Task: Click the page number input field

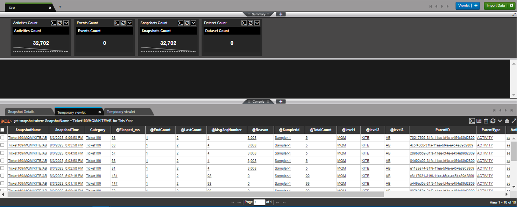Action: [x=259, y=202]
